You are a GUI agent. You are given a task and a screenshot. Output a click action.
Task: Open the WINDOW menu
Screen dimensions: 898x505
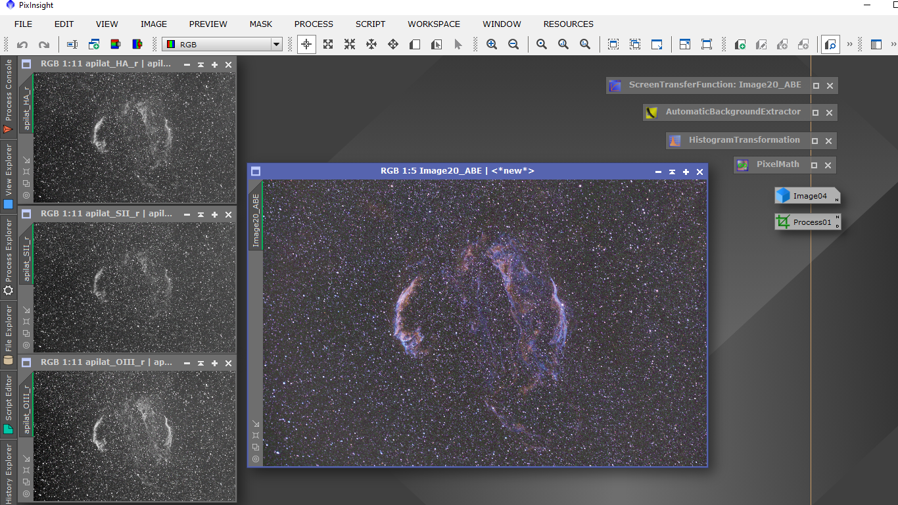pos(502,24)
